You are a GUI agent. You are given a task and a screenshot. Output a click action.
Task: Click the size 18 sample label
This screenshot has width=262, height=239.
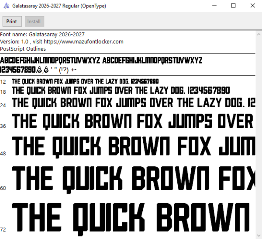pos(3,92)
